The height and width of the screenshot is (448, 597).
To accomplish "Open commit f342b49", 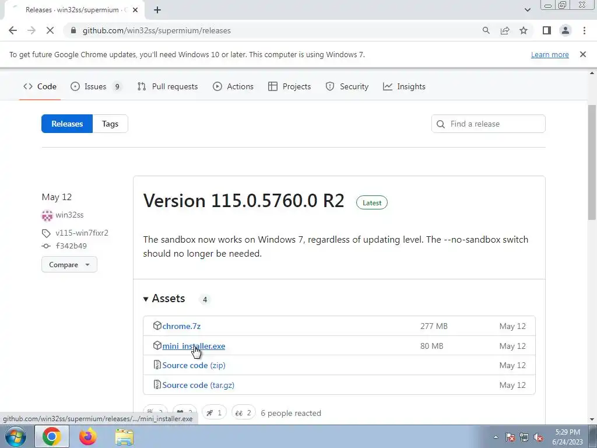I will (x=71, y=246).
